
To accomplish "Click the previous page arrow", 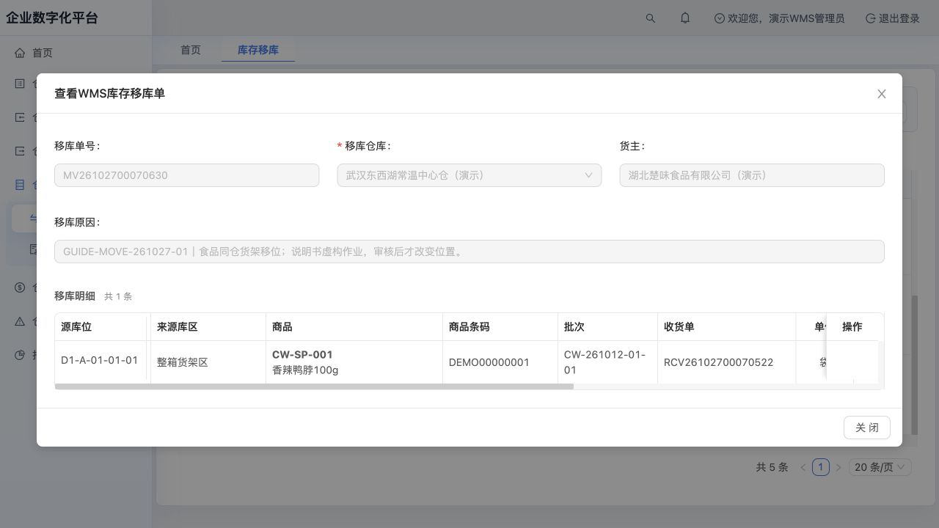I will 803,467.
